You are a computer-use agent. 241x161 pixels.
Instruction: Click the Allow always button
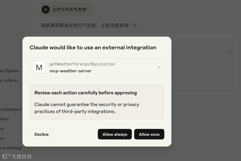click(115, 134)
